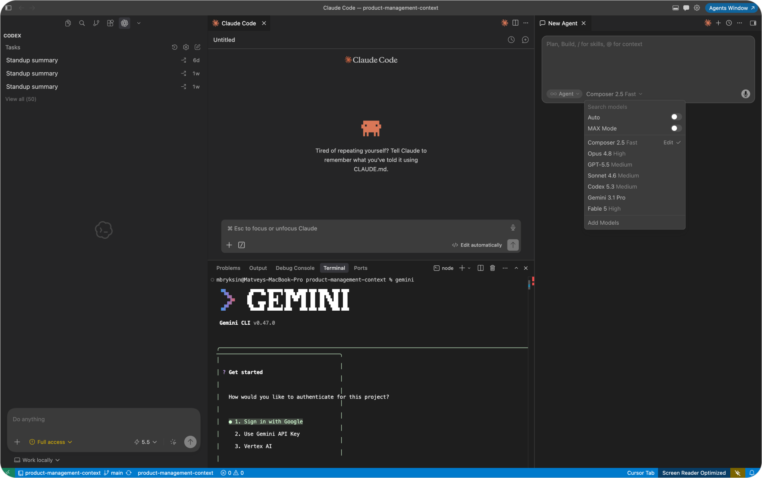762x478 pixels.
Task: Click the Claude icon in editor toolbar
Action: pos(505,23)
